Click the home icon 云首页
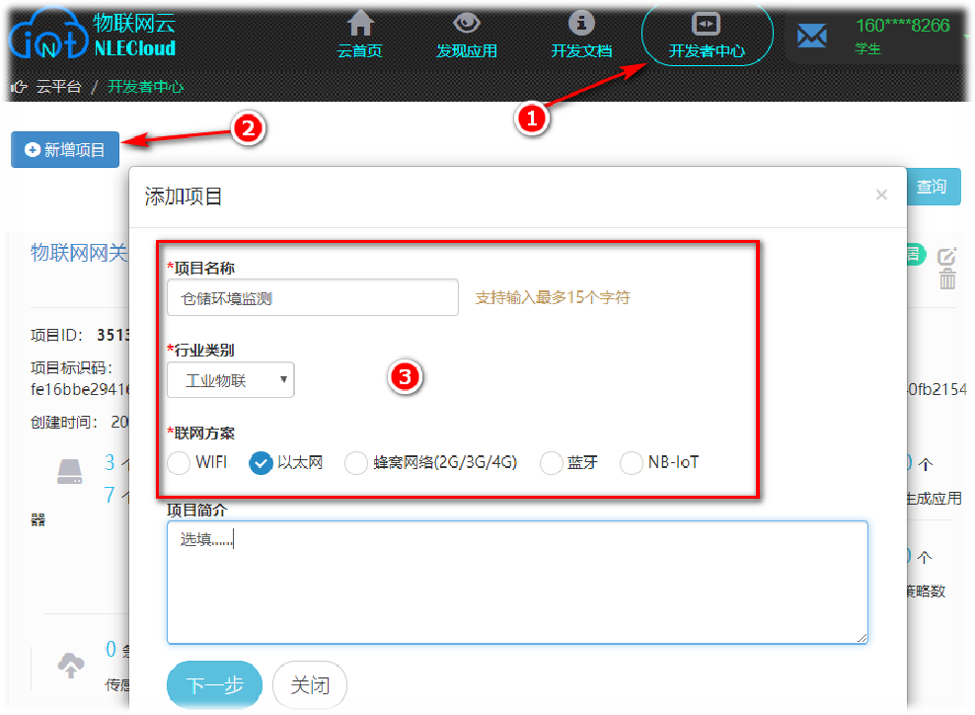The height and width of the screenshot is (715, 975). pos(360,36)
